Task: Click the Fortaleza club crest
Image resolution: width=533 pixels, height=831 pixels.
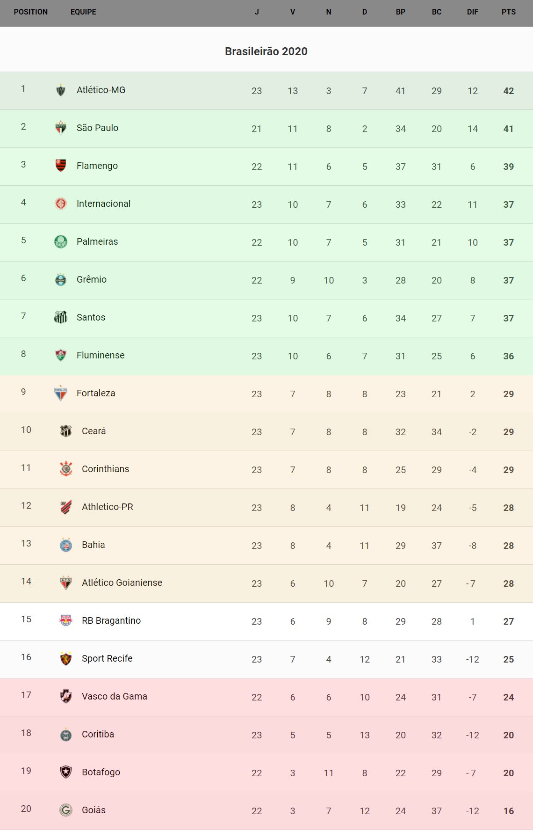Action: click(61, 393)
